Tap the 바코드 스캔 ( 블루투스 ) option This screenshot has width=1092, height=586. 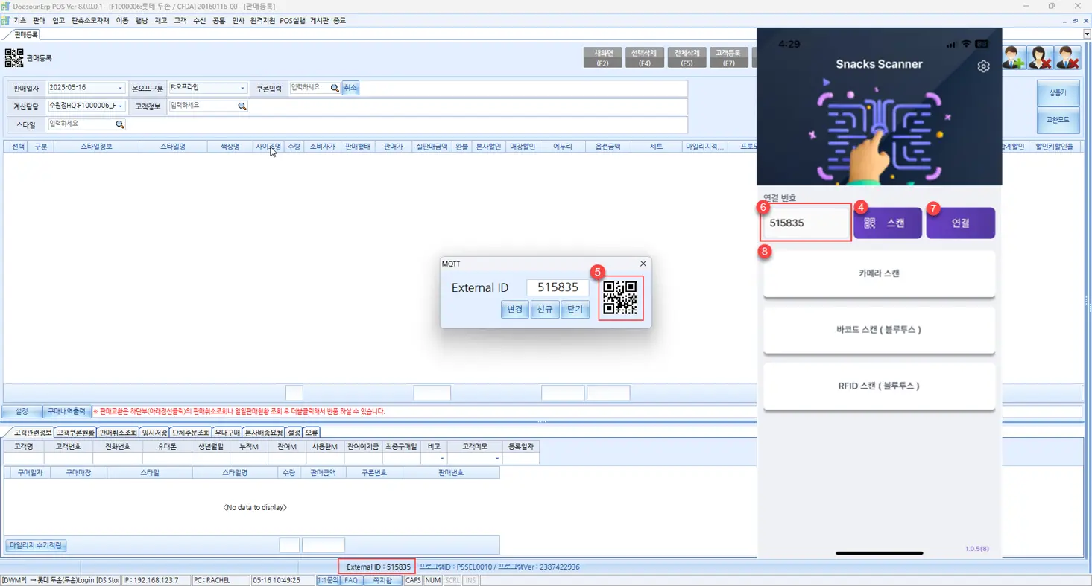coord(880,329)
